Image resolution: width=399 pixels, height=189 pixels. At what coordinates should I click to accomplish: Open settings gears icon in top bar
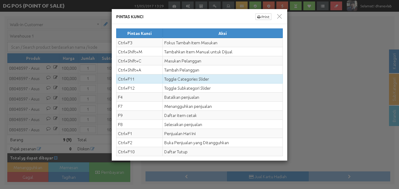click(x=188, y=6)
